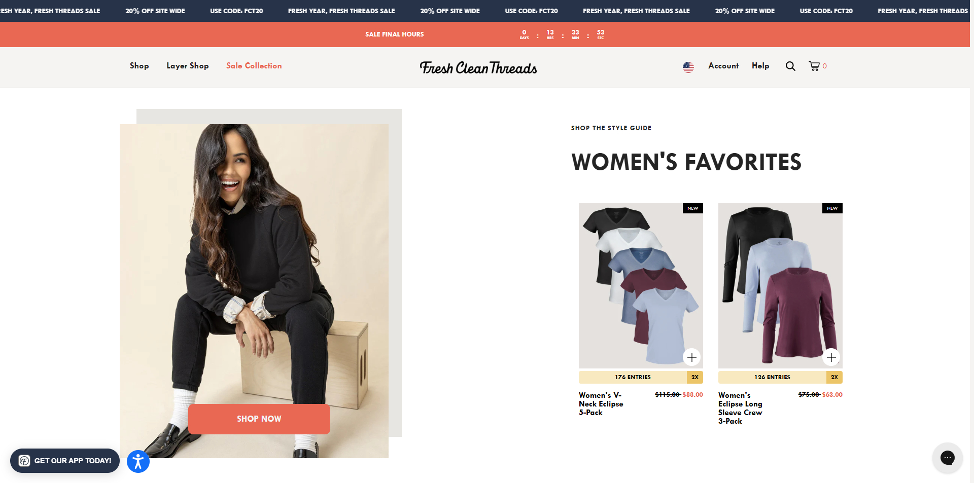Click the SALE FINAL HOURS banner text

point(395,34)
